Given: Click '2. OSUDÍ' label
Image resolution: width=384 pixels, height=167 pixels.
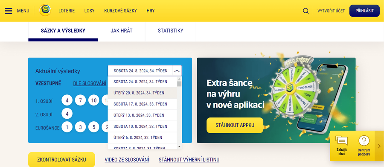Looking at the screenshot, I should point(44,114).
